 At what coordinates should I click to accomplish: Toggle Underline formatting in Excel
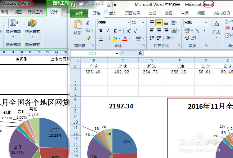pyautogui.click(x=115, y=31)
